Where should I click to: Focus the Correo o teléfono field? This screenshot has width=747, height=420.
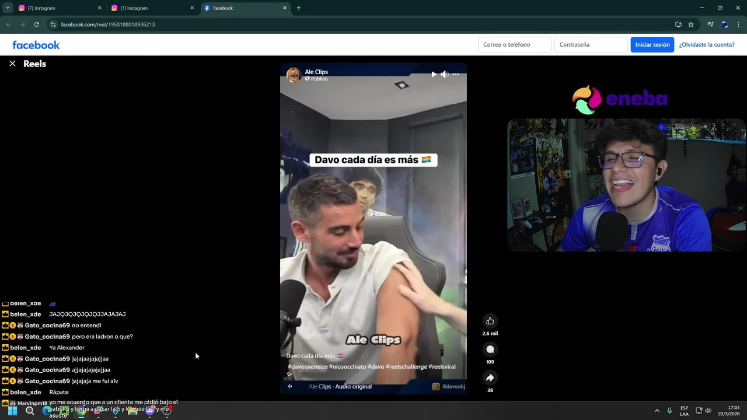pyautogui.click(x=514, y=45)
